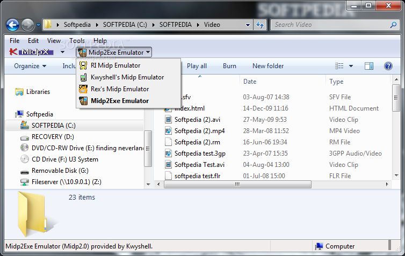Create a New folder
Screen dimensions: 405x256
tap(268, 66)
